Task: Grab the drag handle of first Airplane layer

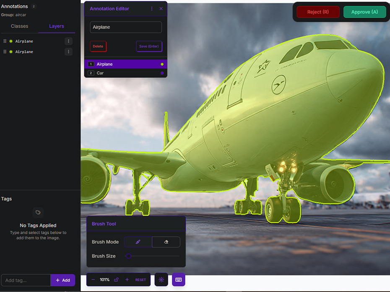Action: point(5,41)
